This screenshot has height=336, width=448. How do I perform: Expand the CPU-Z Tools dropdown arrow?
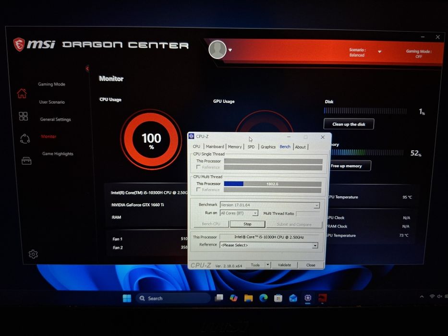tap(268, 264)
